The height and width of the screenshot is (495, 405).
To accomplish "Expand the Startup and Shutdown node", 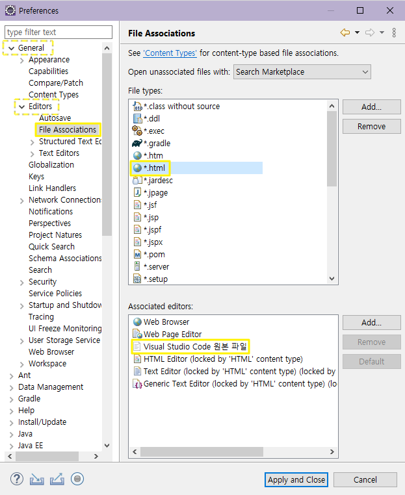I will pyautogui.click(x=22, y=305).
